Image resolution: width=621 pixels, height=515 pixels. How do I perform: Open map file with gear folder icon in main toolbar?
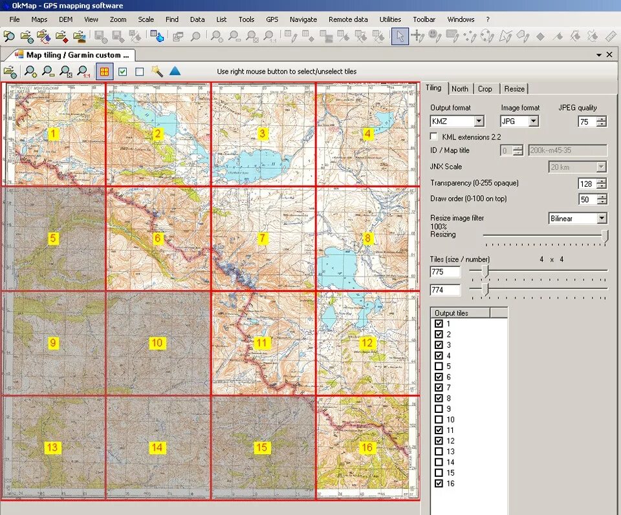coord(27,36)
